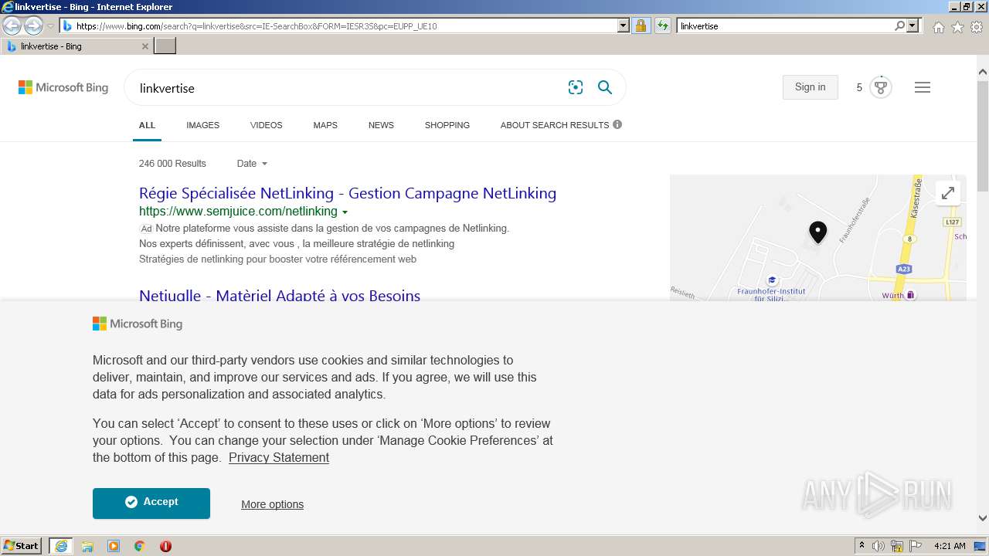Viewport: 989px width, 556px height.
Task: Expand the Date filter dropdown
Action: (252, 164)
